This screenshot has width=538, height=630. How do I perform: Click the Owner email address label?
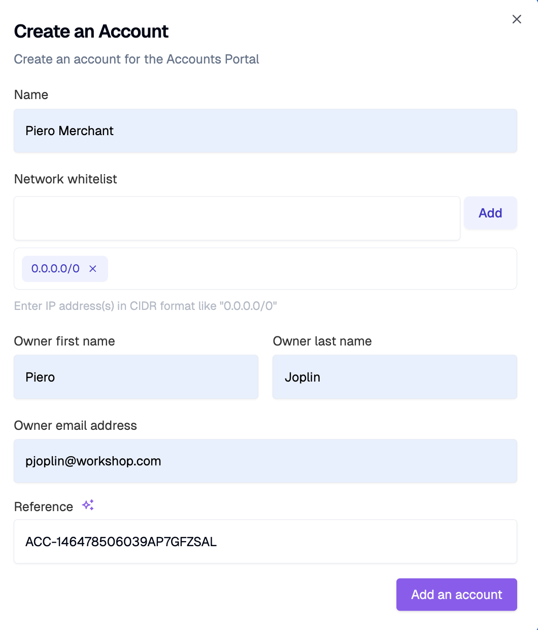tap(76, 425)
